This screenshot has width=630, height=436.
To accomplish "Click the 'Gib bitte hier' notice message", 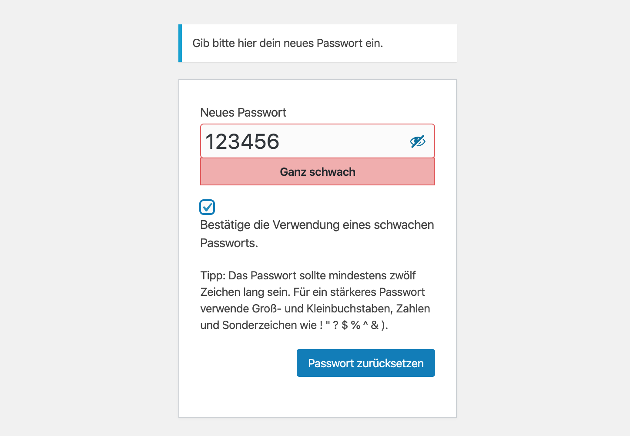I will (288, 43).
